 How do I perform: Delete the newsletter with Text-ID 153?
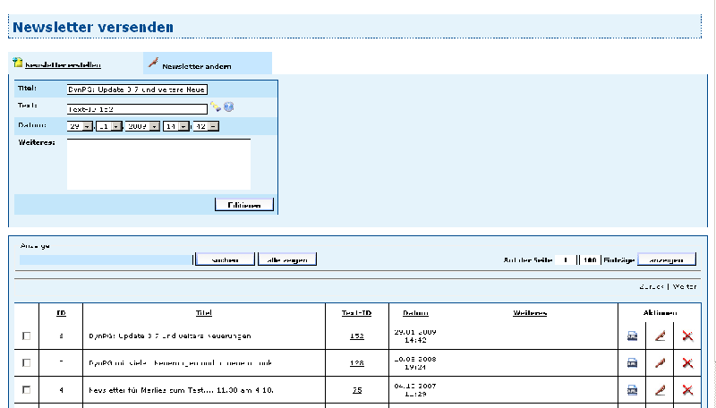point(687,336)
